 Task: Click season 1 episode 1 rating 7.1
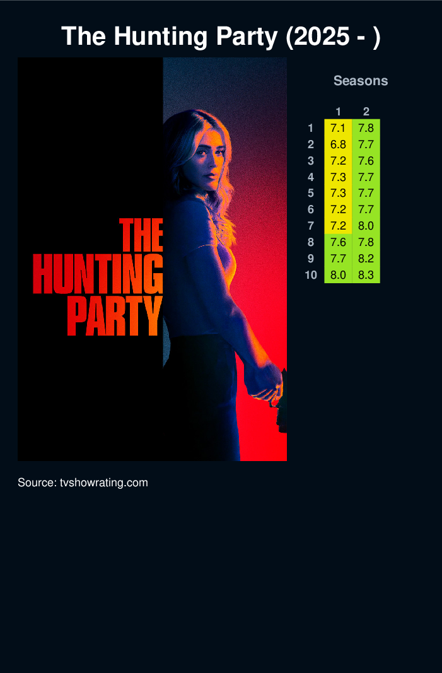click(x=338, y=128)
